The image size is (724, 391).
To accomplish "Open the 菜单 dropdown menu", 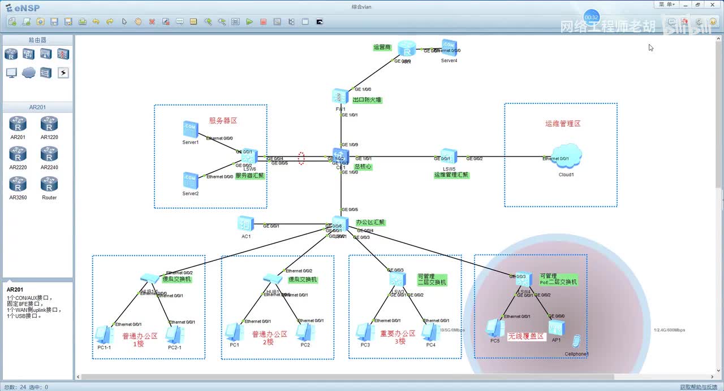I will [666, 5].
